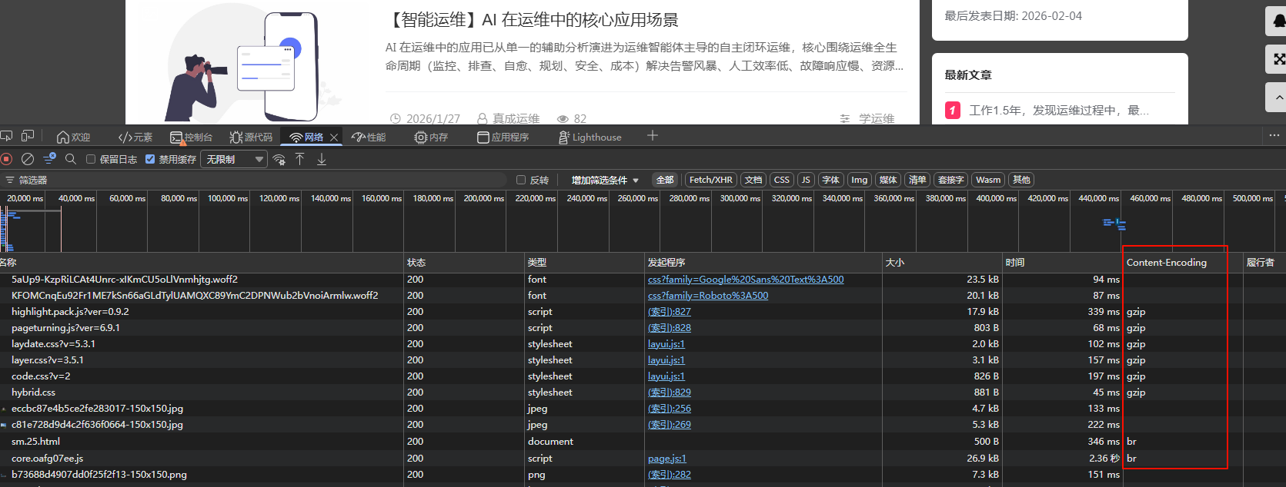
Task: Switch to 欢迎 tab
Action: pos(74,137)
